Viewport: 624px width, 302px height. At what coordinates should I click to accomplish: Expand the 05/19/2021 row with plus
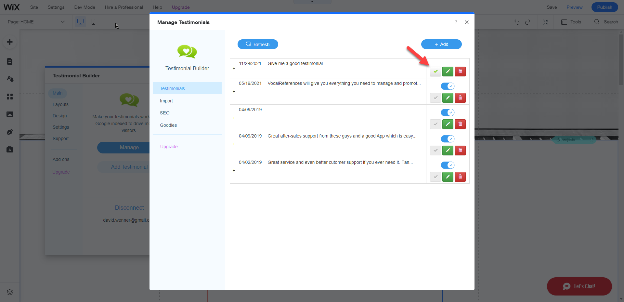click(234, 92)
